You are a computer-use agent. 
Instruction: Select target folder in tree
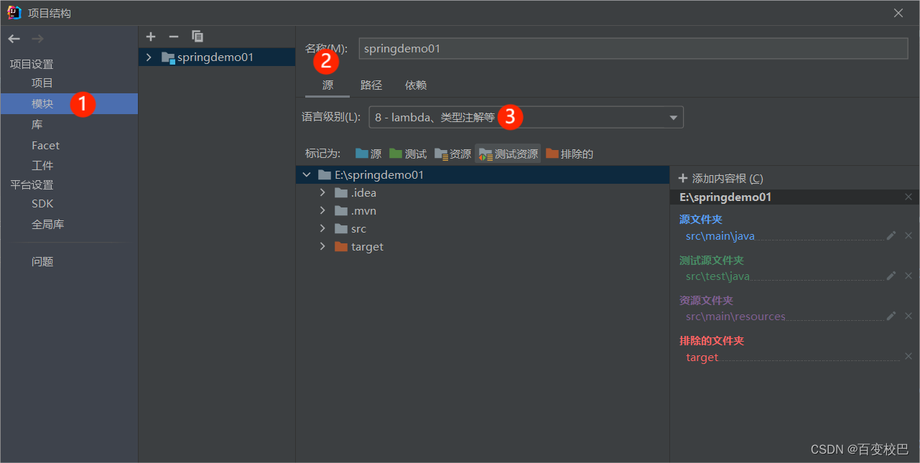(367, 246)
